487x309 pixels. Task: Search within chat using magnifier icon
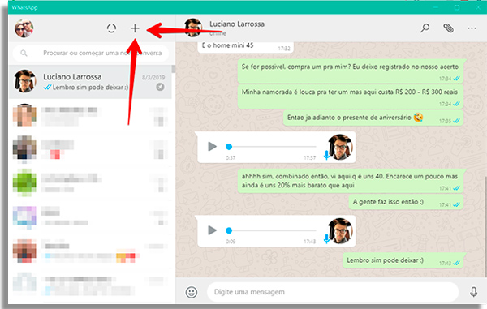point(425,28)
